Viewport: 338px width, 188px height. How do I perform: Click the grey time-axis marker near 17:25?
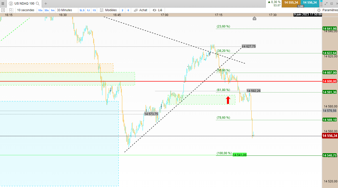254,18
